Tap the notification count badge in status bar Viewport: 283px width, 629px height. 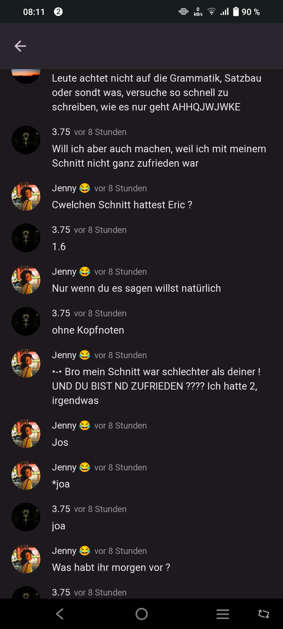[58, 12]
